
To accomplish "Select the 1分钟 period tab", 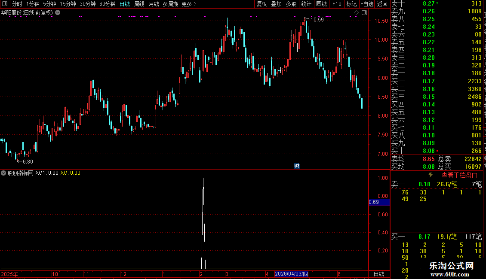I will [x=33, y=4].
